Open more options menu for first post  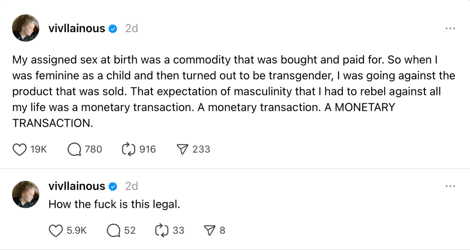(x=450, y=28)
